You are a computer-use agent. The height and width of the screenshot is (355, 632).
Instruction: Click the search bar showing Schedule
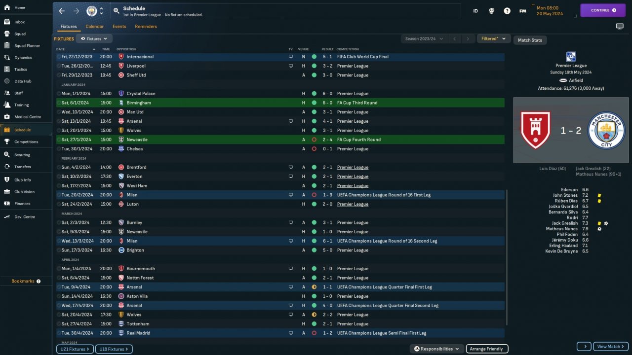pos(284,11)
